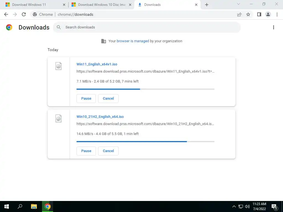This screenshot has width=283, height=212.
Task: Cancel the Win10 ISO download
Action: [x=108, y=151]
